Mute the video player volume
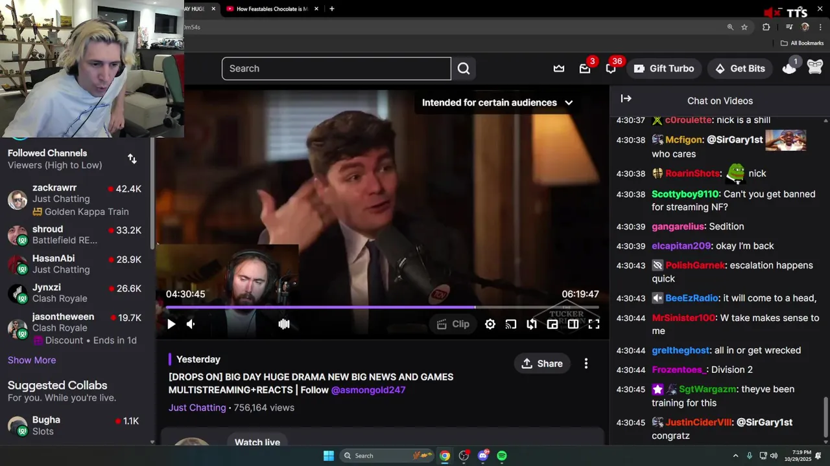830x466 pixels. (x=191, y=324)
